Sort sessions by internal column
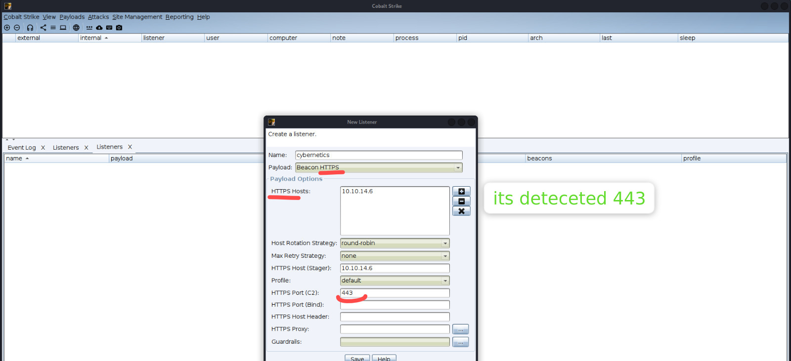The width and height of the screenshot is (791, 361). coord(109,38)
